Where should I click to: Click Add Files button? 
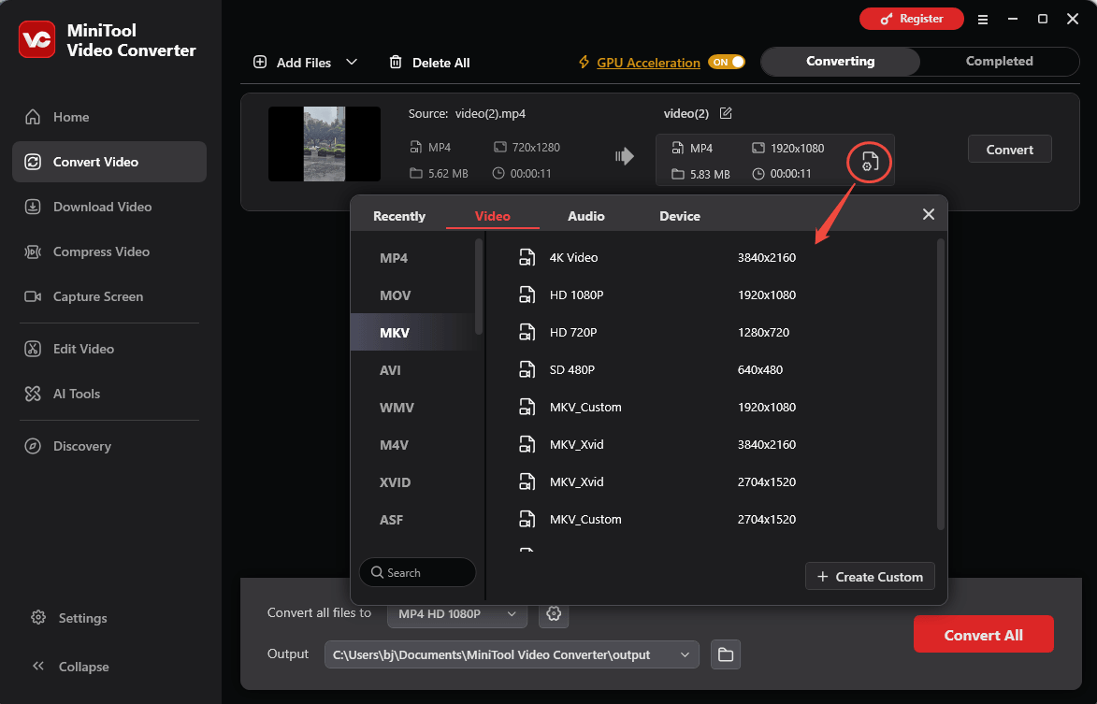292,63
